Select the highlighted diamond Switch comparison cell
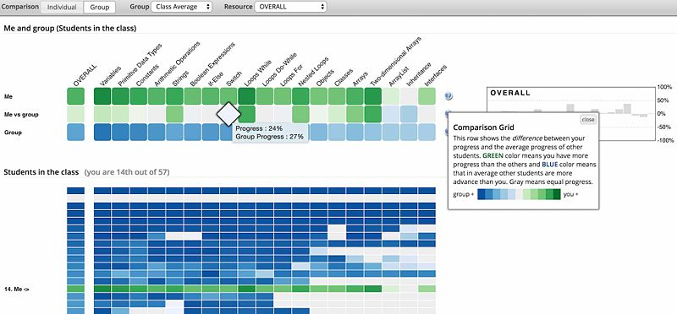677x314 pixels. [228, 114]
